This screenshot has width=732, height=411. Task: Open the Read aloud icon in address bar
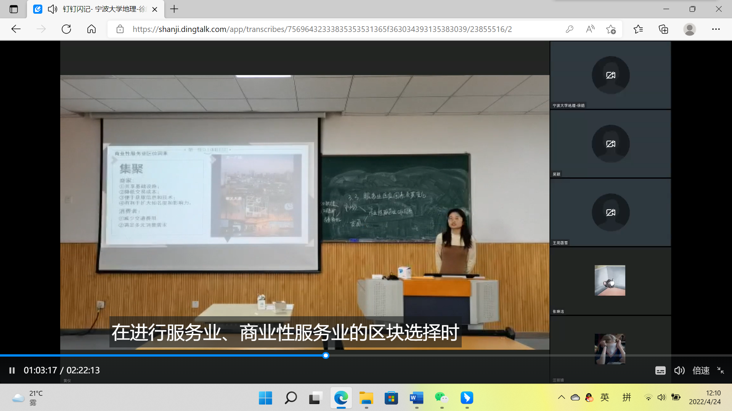point(590,29)
